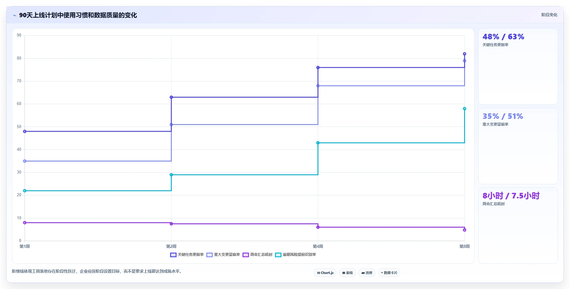Click the chart title 90天上线计划中使用习惯和数据质量的变化
The width and height of the screenshot is (570, 289).
coord(78,15)
